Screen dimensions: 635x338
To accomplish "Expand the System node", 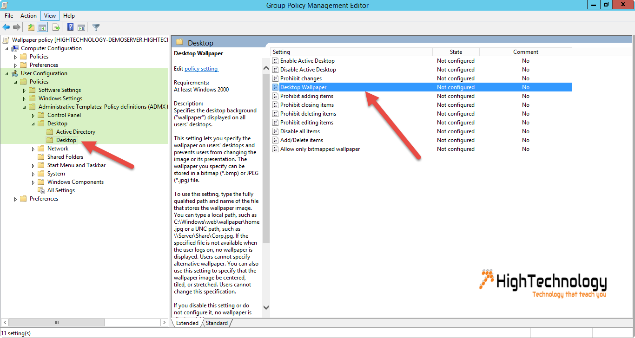I will 33,174.
